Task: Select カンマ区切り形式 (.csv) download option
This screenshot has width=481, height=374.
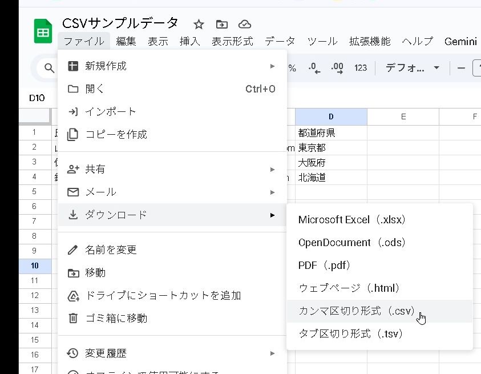Action: click(x=357, y=311)
